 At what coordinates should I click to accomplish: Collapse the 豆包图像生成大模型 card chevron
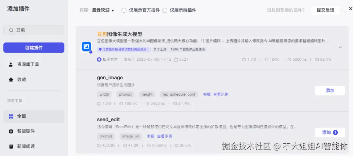click(x=340, y=47)
